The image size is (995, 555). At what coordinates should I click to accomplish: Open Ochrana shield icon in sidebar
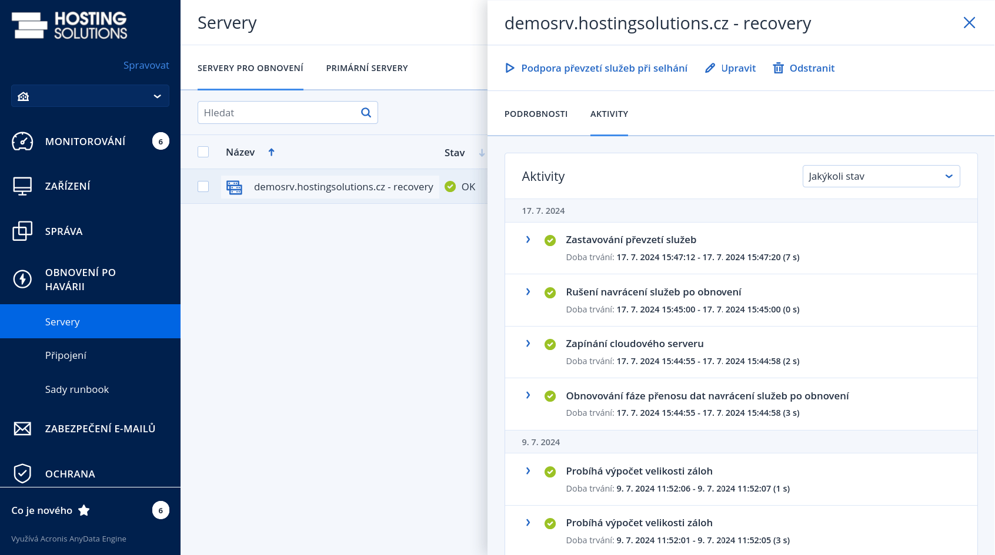point(22,473)
